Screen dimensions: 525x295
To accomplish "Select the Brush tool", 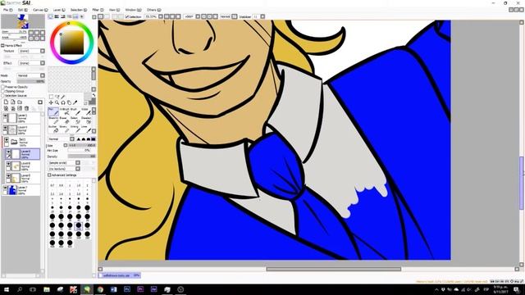I will click(x=75, y=111).
